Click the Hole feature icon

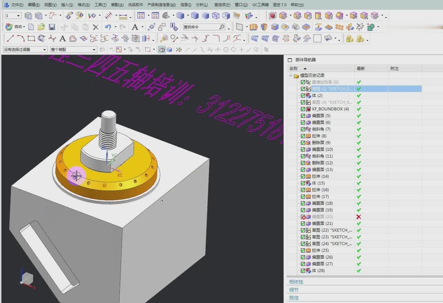click(275, 27)
